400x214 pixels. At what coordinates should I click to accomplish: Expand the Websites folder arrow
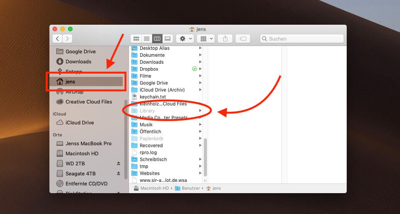pyautogui.click(x=200, y=173)
